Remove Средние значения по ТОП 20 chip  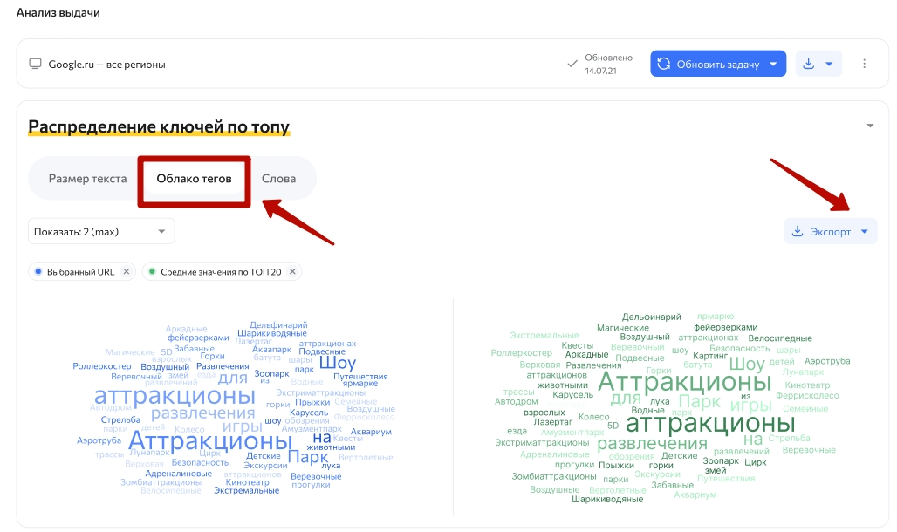[292, 271]
